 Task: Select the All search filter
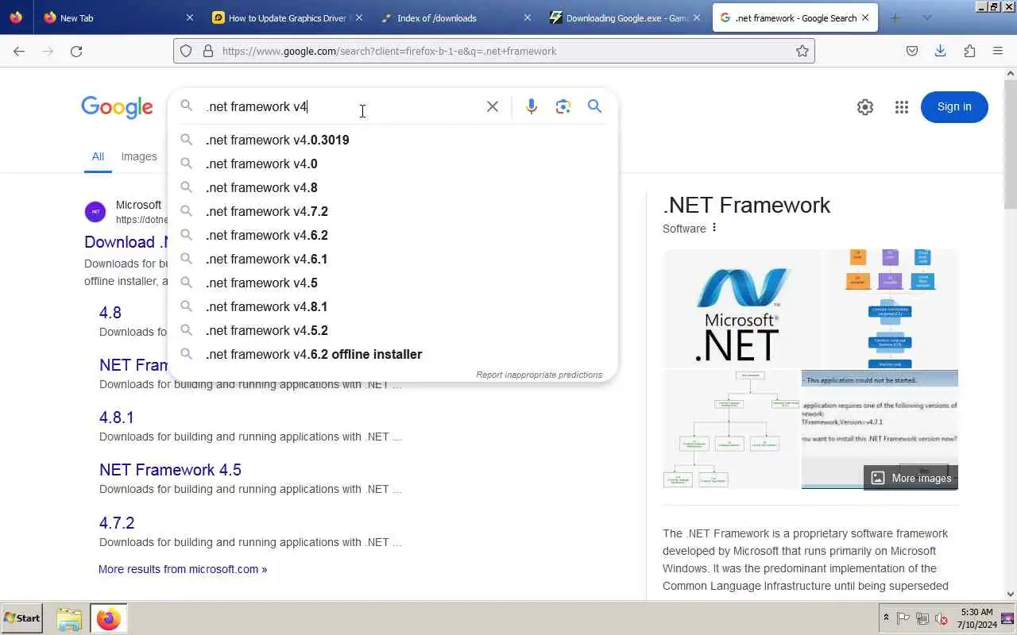pyautogui.click(x=98, y=156)
